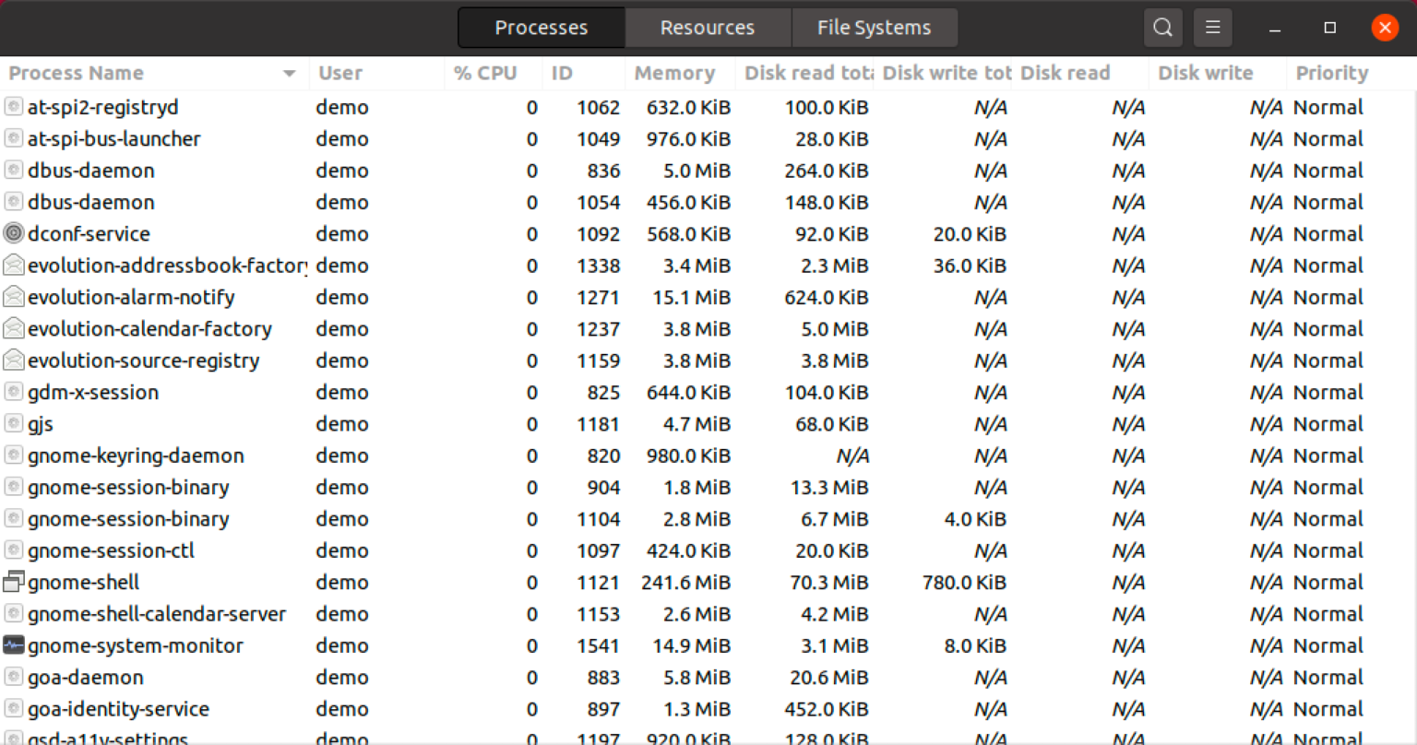Sort by the Memory column header
This screenshot has width=1417, height=745.
point(680,73)
